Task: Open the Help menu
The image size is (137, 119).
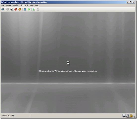Action: coord(37,5)
